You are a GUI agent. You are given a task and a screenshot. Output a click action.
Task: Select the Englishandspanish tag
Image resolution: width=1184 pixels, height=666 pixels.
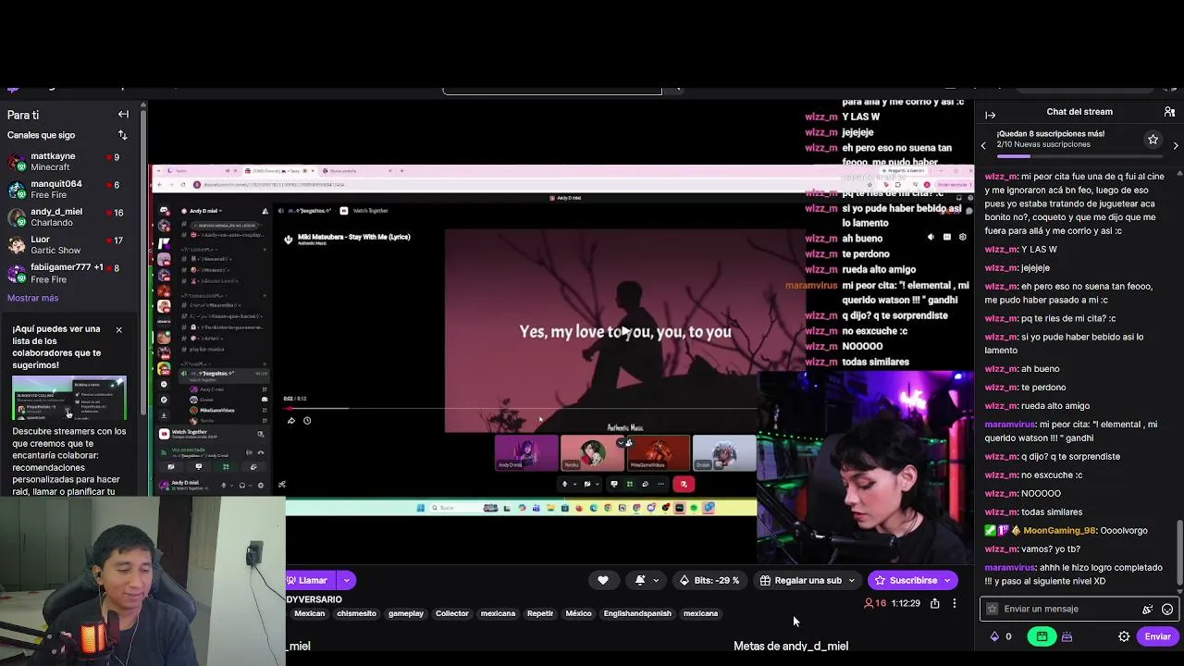pos(637,613)
